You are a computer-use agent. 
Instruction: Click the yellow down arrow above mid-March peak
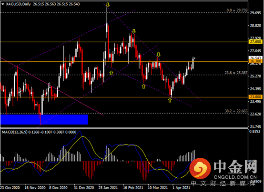(158, 55)
